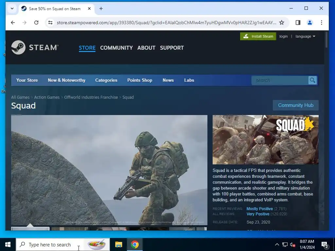Bookmark this page with the star icon

[282, 23]
